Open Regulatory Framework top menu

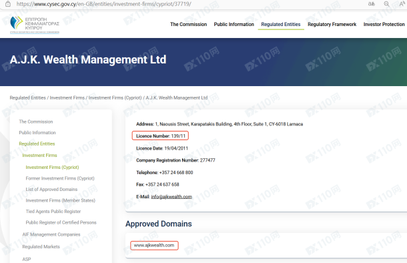332,24
